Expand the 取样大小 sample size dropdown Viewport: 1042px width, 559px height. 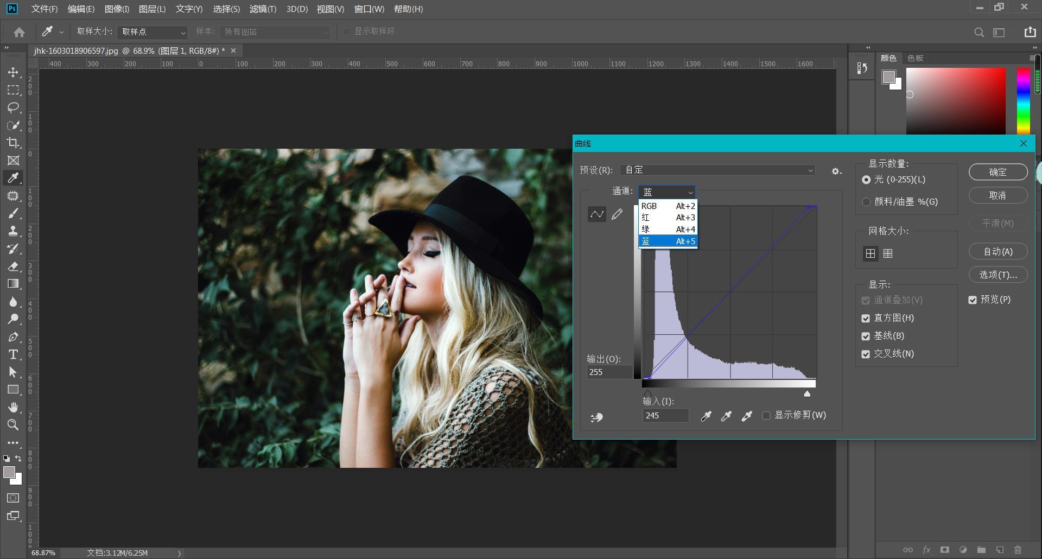[153, 32]
